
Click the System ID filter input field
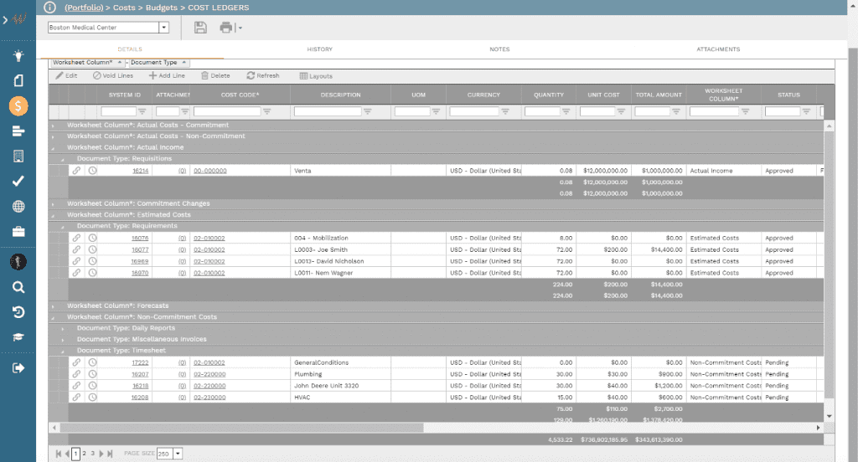click(118, 111)
